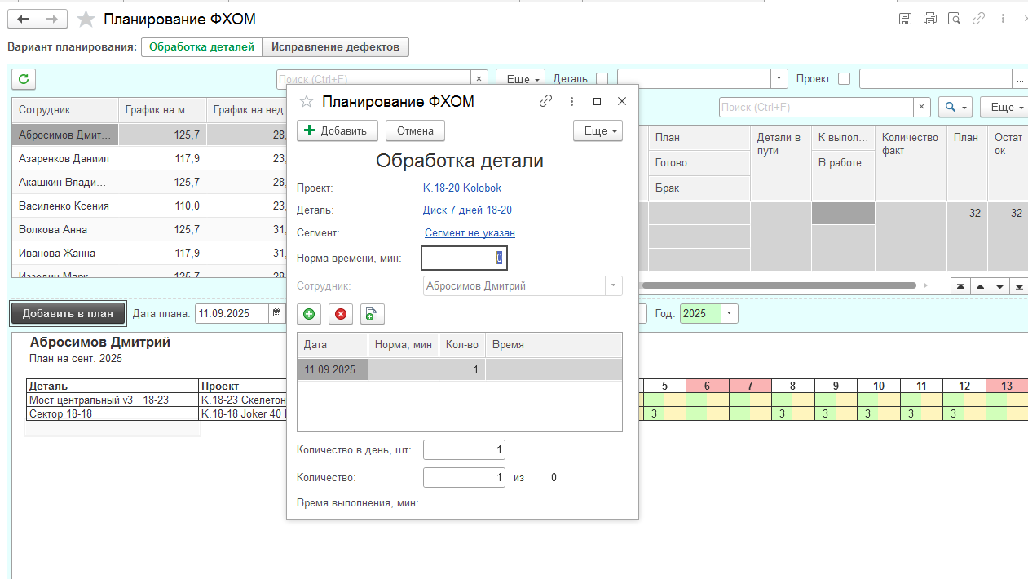1028x579 pixels.
Task: Click the green add row icon in dialog
Action: (309, 314)
